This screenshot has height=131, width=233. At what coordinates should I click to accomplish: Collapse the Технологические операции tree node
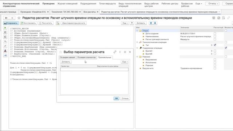coord(137,42)
